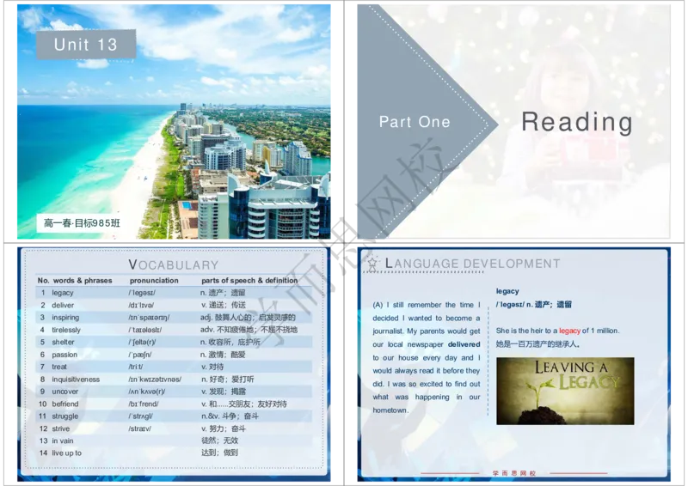Click the "学而思网校" footer text

tap(513, 473)
